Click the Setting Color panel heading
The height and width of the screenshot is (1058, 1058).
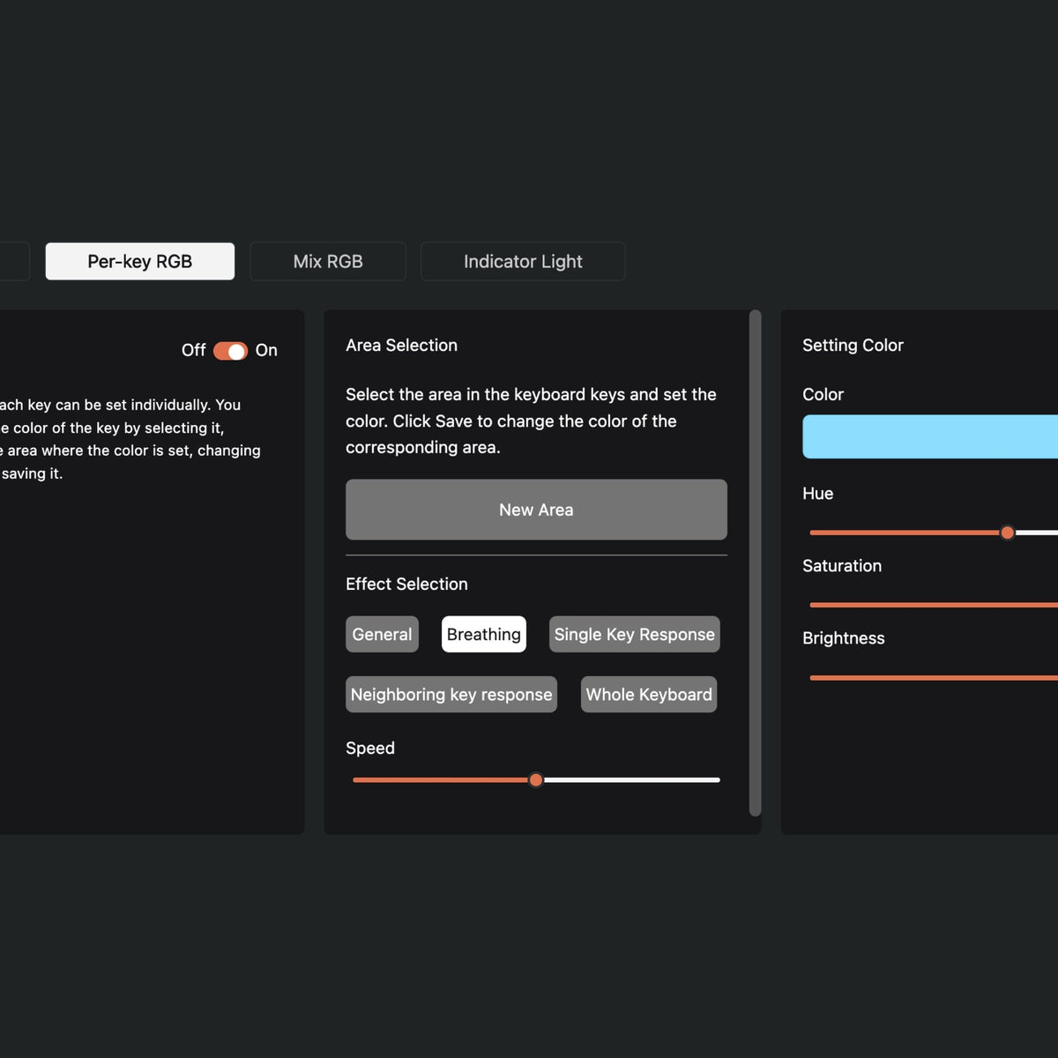pos(852,345)
